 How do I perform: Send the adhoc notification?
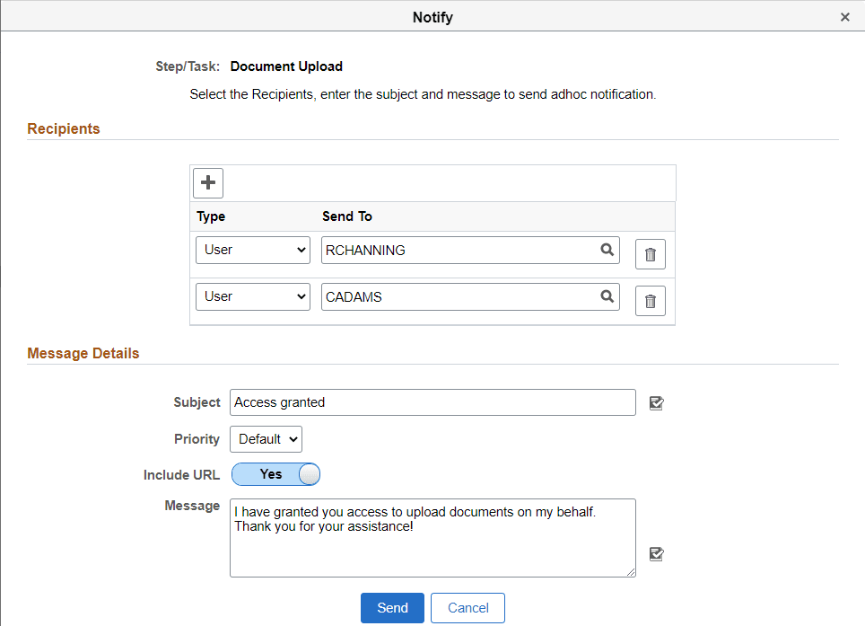392,607
